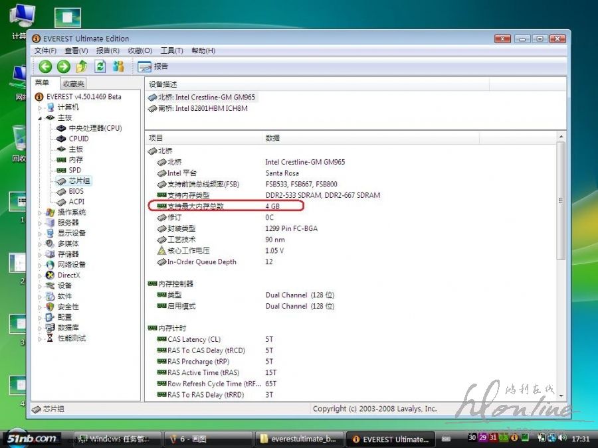This screenshot has width=598, height=448.
Task: Expand the 多媒体 tree node
Action: (x=40, y=244)
